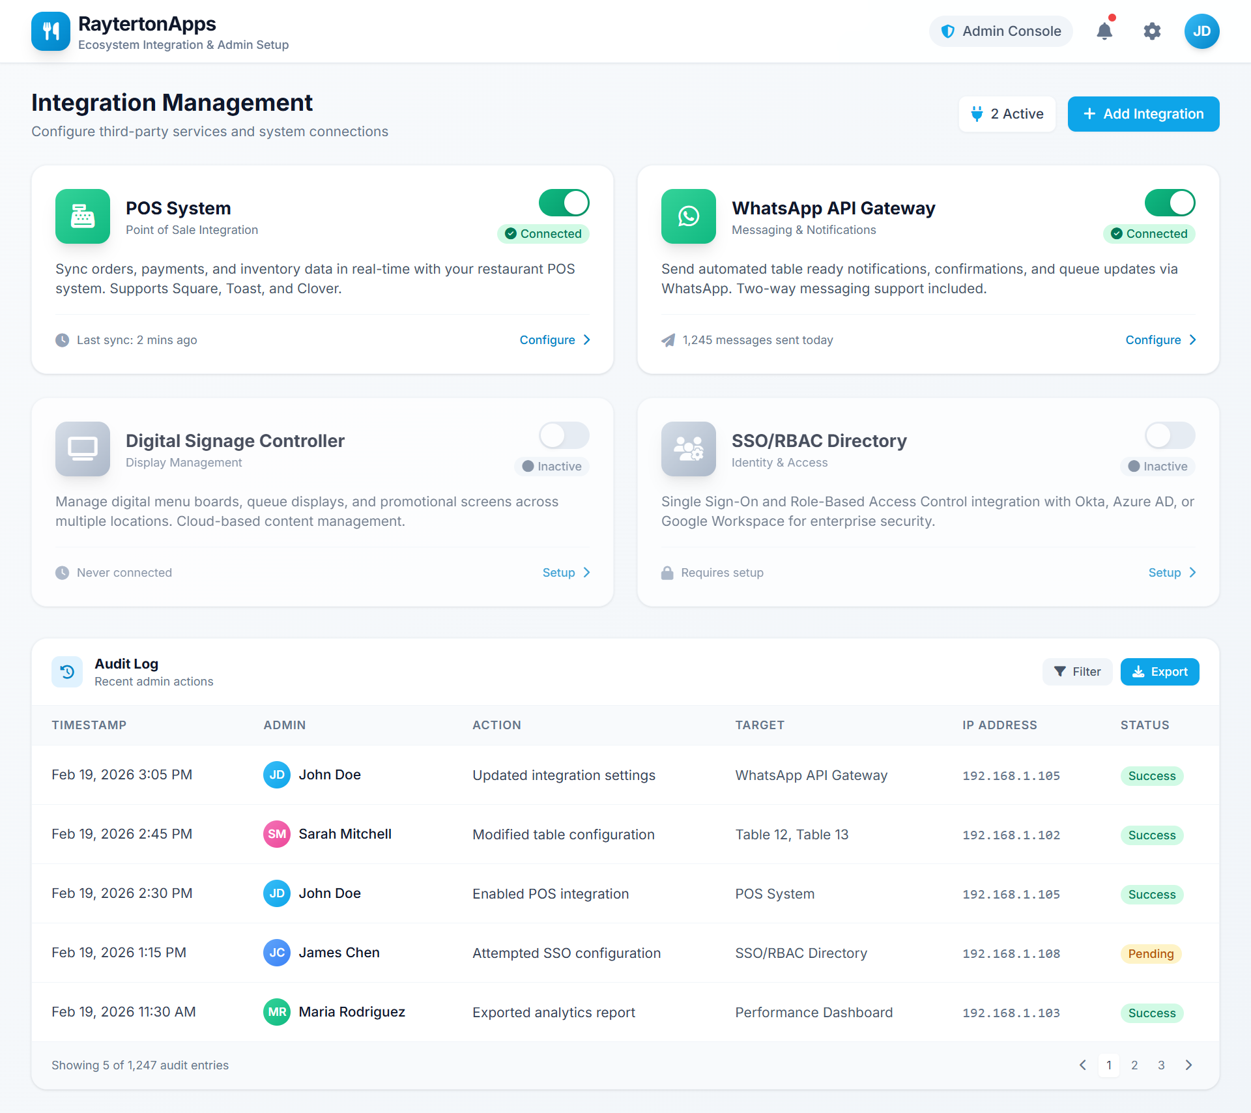
Task: Open the Filter for recent admin actions
Action: 1077,671
